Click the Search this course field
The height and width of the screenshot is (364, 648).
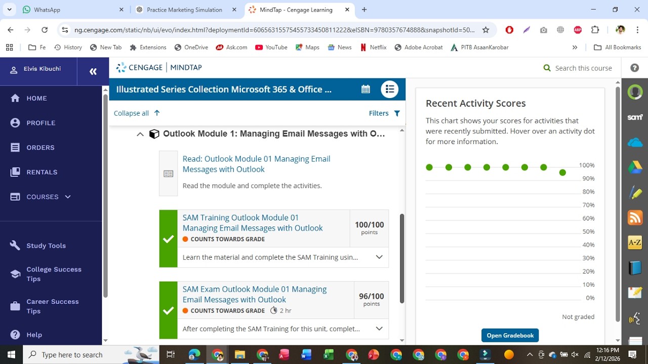(583, 68)
